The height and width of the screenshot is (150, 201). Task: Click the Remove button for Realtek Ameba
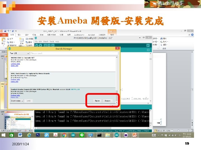[x=107, y=101]
